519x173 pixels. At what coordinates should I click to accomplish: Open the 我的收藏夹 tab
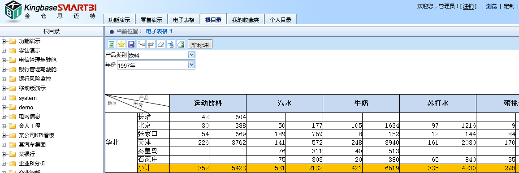click(245, 20)
